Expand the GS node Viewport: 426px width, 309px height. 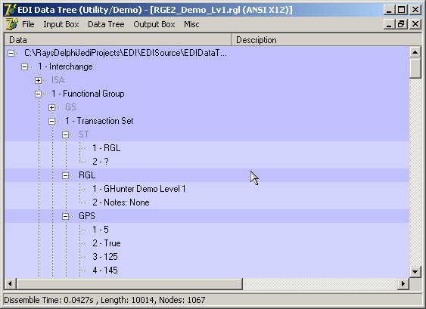click(x=51, y=107)
